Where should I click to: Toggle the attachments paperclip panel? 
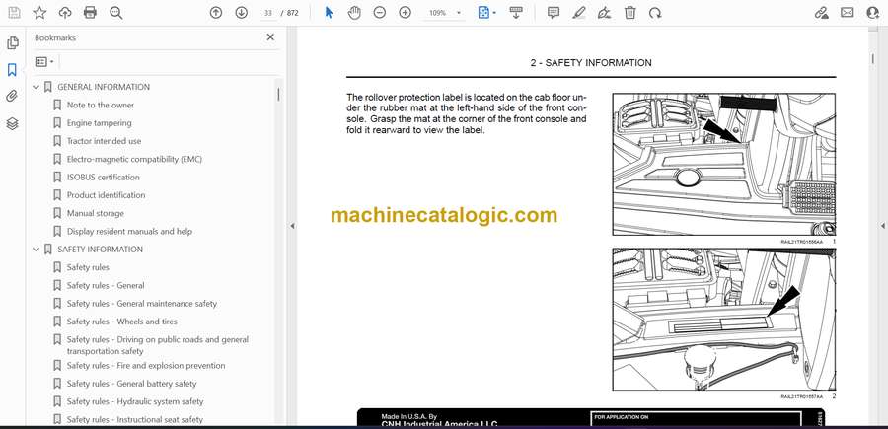[13, 97]
